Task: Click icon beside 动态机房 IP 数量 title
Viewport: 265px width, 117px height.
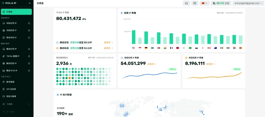Action: tap(186, 58)
